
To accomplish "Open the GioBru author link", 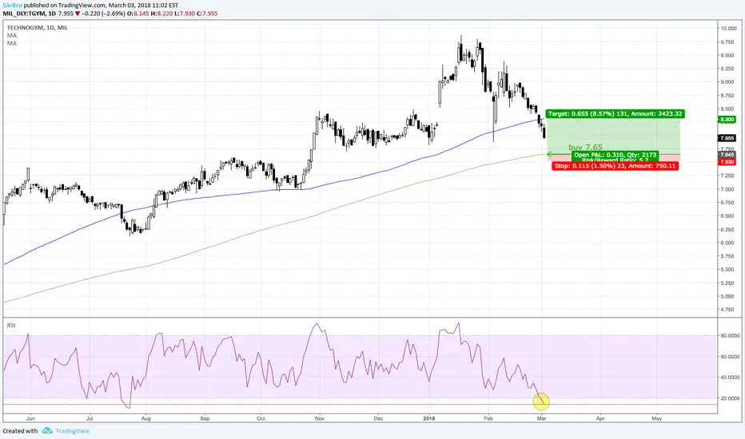I will point(12,6).
